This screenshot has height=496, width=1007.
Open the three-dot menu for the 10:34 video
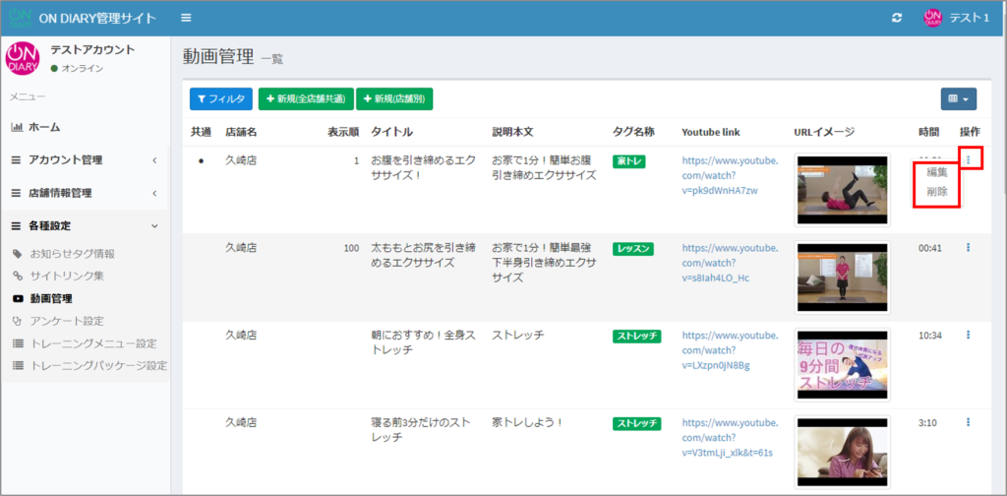pyautogui.click(x=969, y=336)
